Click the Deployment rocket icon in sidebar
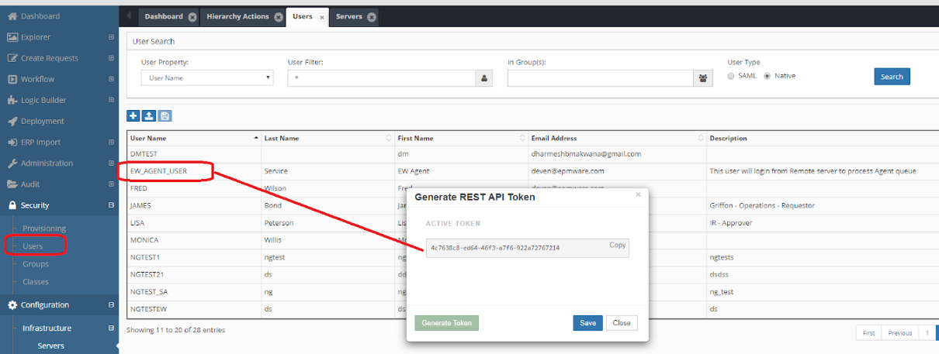Viewport: 939px width, 354px height. 12,122
